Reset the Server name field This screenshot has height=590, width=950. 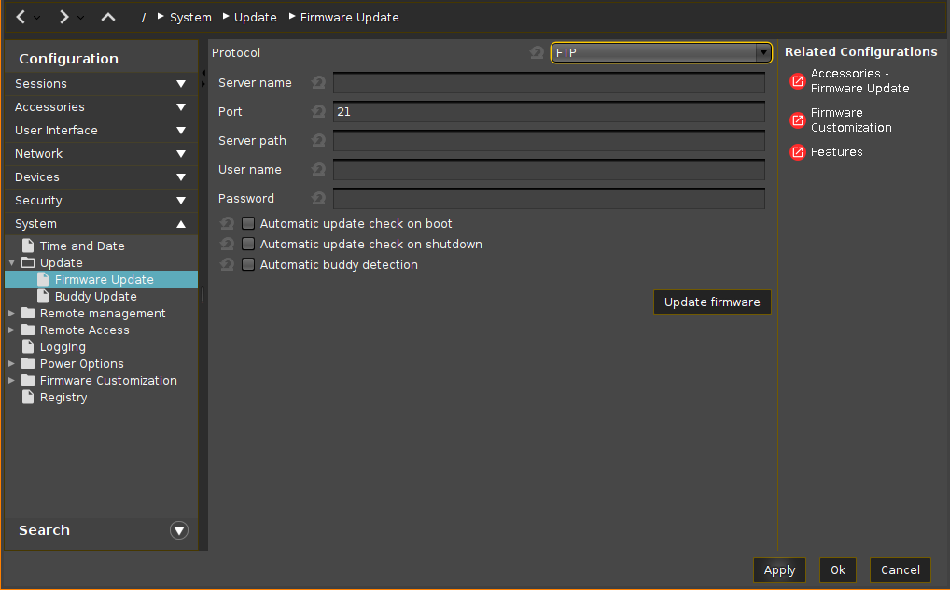(x=318, y=83)
